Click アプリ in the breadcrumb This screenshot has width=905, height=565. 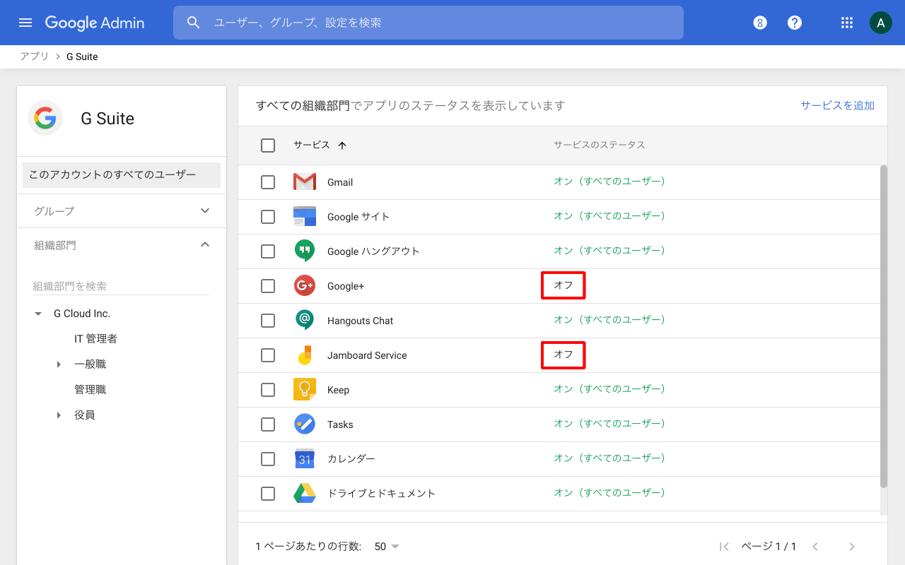(x=35, y=56)
